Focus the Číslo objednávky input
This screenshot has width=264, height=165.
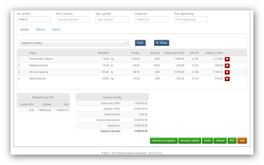191,20
